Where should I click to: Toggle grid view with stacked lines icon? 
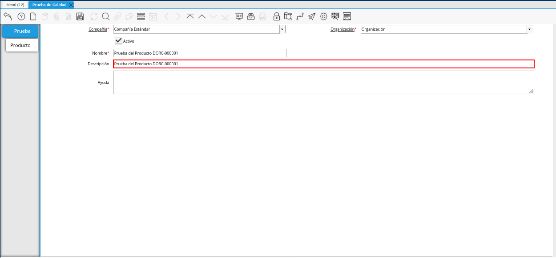click(141, 16)
